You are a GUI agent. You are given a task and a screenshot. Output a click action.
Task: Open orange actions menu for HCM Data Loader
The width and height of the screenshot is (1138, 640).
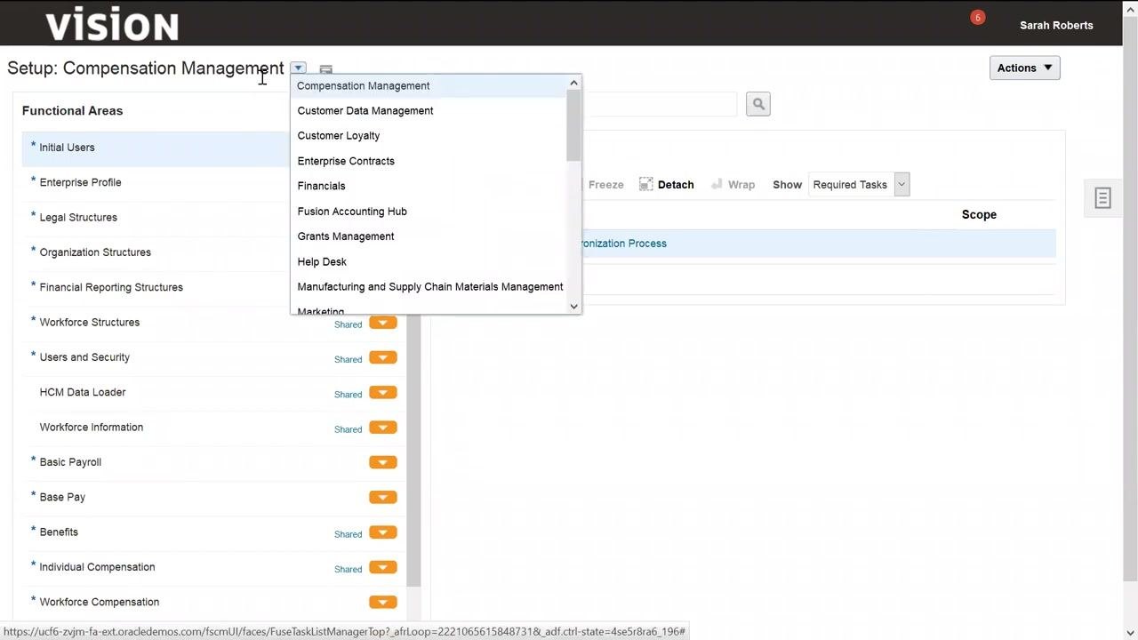coord(383,393)
